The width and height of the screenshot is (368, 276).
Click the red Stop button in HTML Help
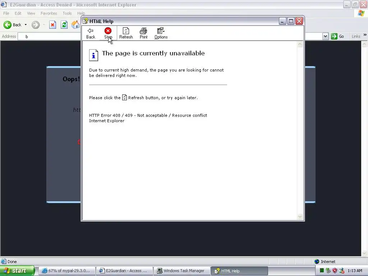pos(108,33)
